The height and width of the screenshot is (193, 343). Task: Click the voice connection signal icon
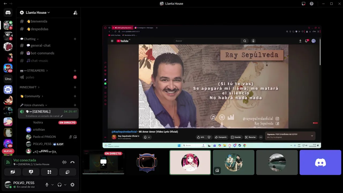[8, 162]
